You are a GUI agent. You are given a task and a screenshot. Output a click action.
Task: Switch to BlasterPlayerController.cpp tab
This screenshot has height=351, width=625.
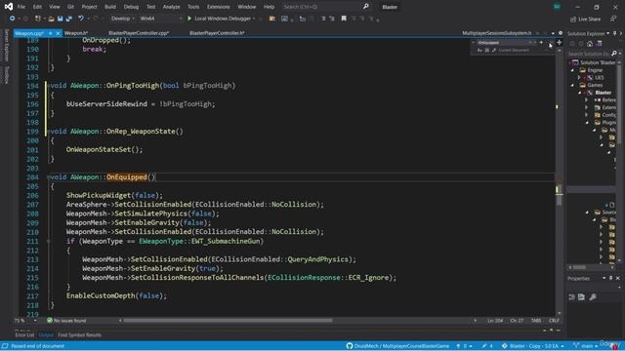point(139,33)
